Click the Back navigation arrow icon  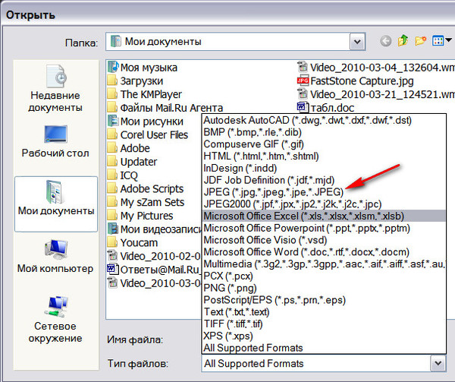click(386, 41)
